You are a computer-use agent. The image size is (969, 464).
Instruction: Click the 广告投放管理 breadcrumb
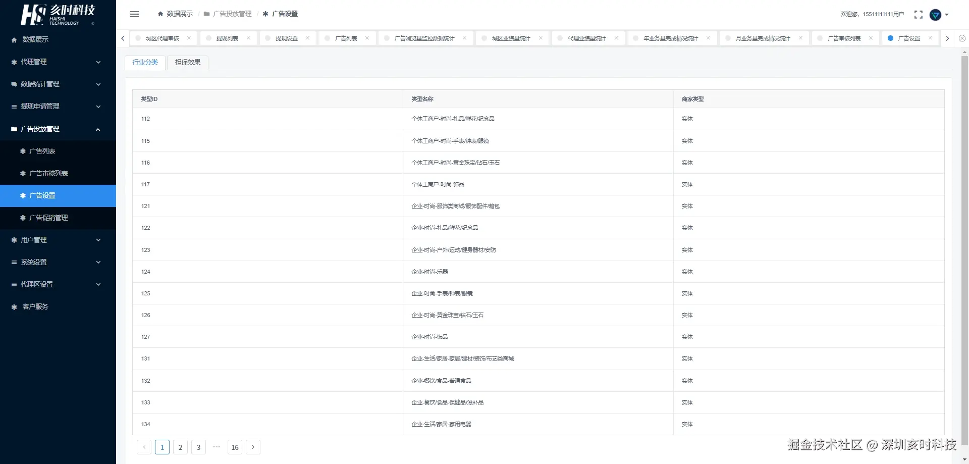click(x=228, y=14)
